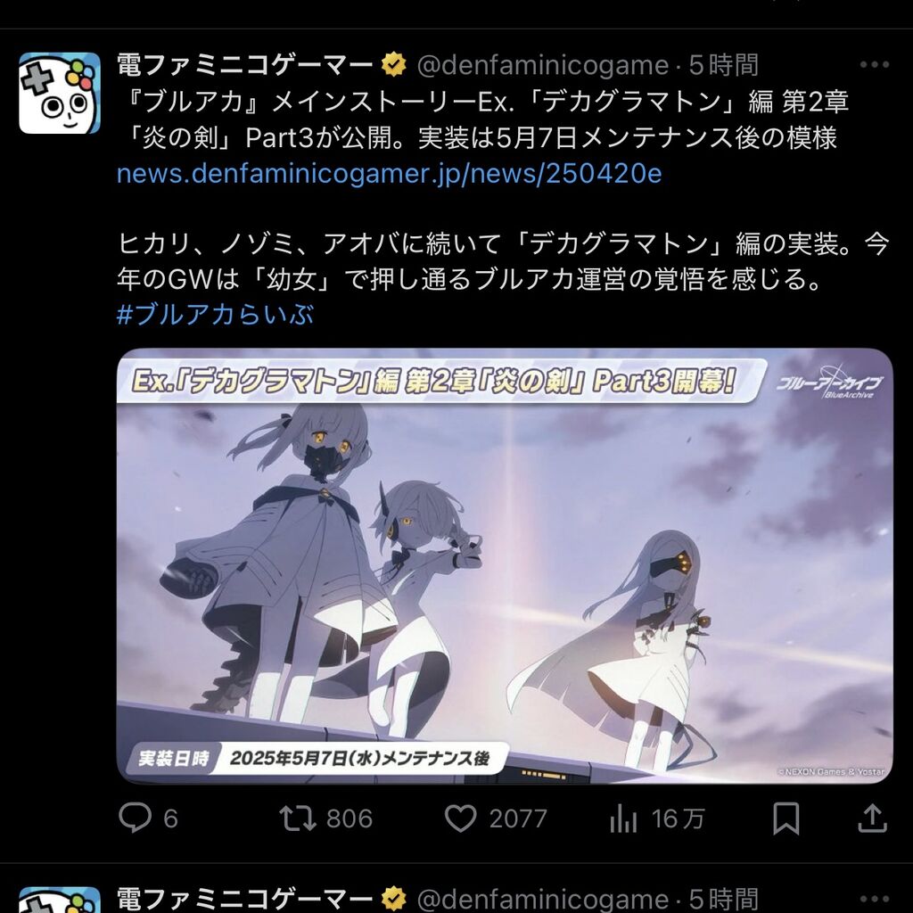Share the post using the upload arrow icon

[x=872, y=818]
